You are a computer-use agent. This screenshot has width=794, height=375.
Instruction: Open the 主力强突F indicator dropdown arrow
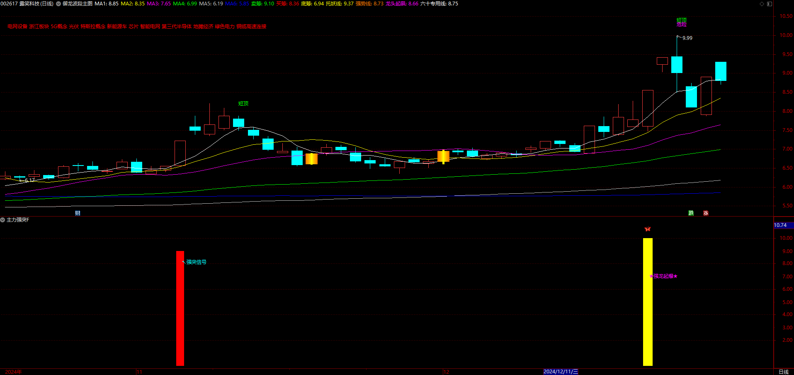point(2,220)
